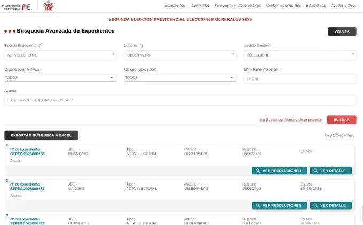Image resolution: width=363 pixels, height=225 pixels.
Task: Open expediente SEPEG.2026000183 link
Action: point(27,154)
